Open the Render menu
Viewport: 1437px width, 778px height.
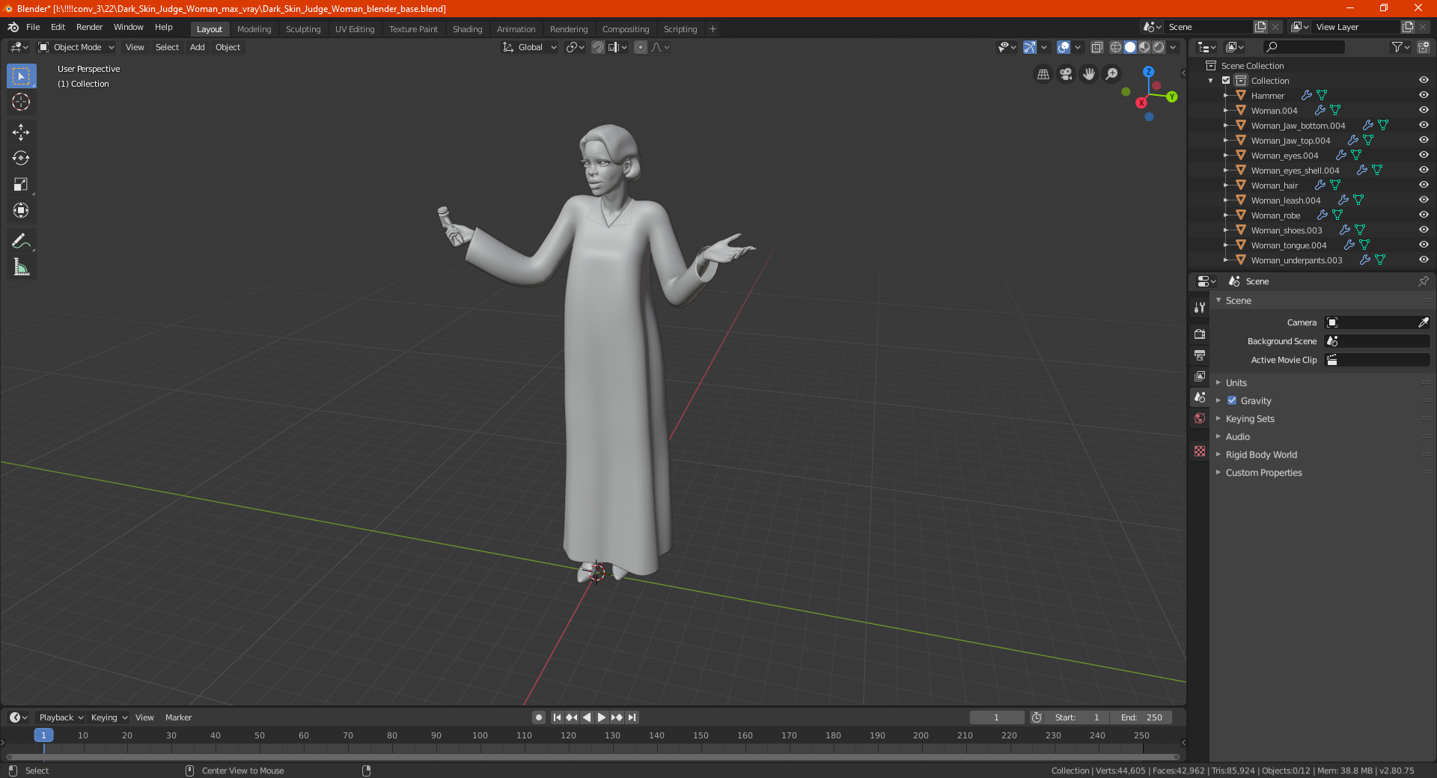tap(89, 27)
